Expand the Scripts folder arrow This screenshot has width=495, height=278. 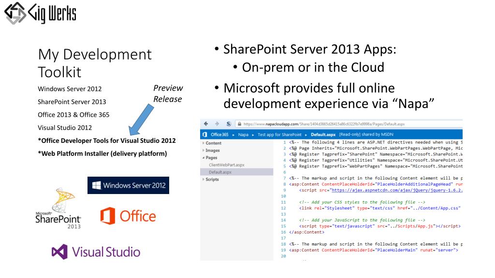click(204, 180)
